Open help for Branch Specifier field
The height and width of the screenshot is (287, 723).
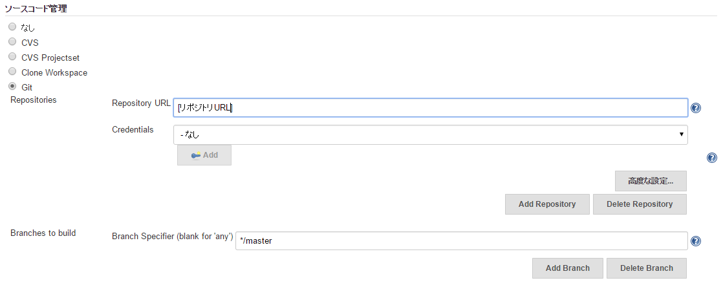696,241
